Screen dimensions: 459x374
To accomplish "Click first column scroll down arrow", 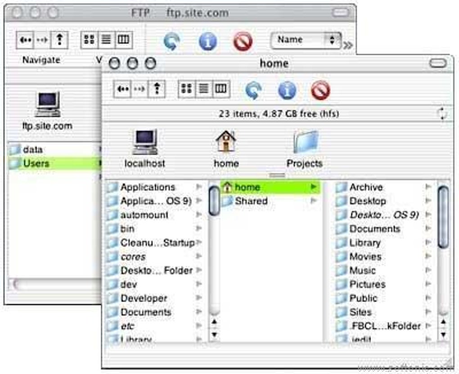I will click(x=214, y=334).
